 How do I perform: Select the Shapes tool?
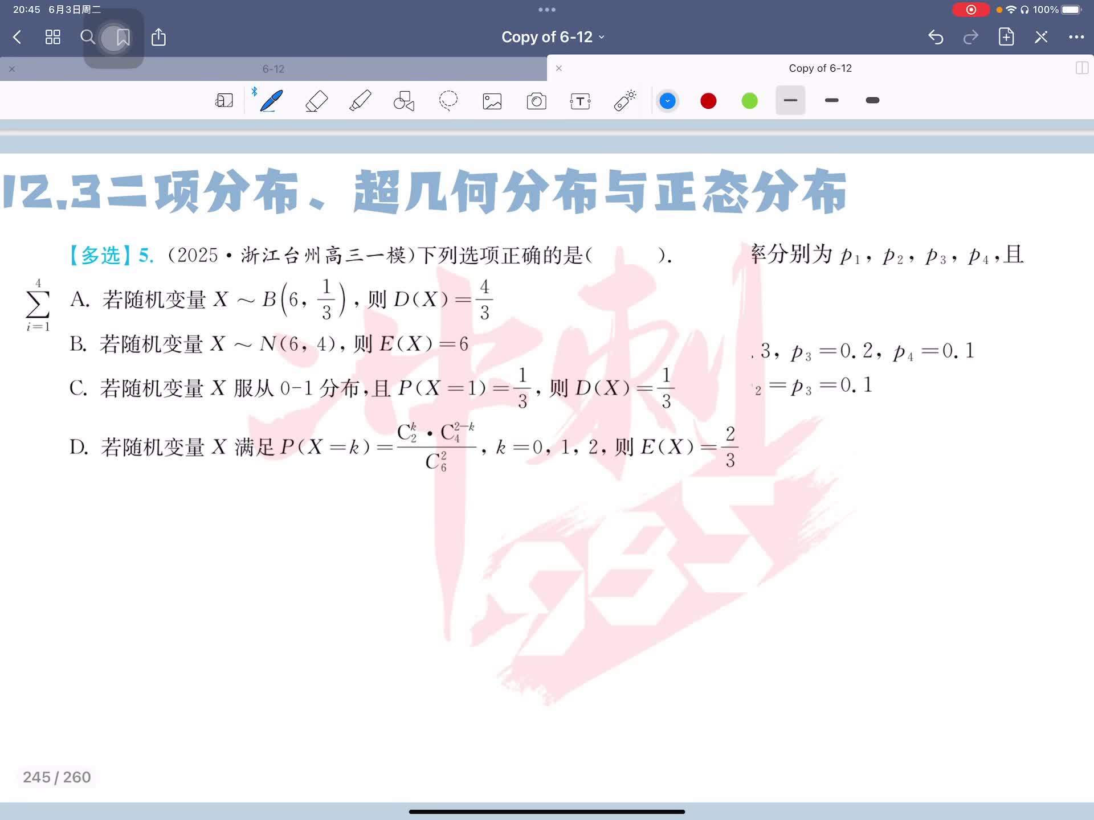pyautogui.click(x=404, y=101)
